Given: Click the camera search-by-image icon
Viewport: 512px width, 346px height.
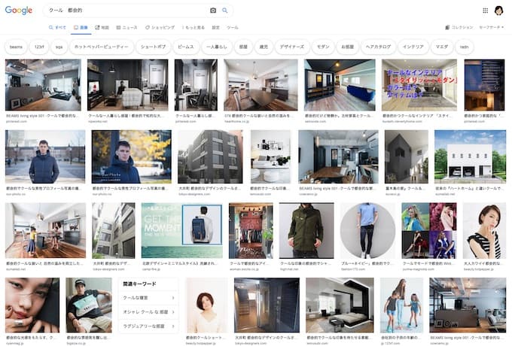Looking at the screenshot, I should [x=213, y=11].
